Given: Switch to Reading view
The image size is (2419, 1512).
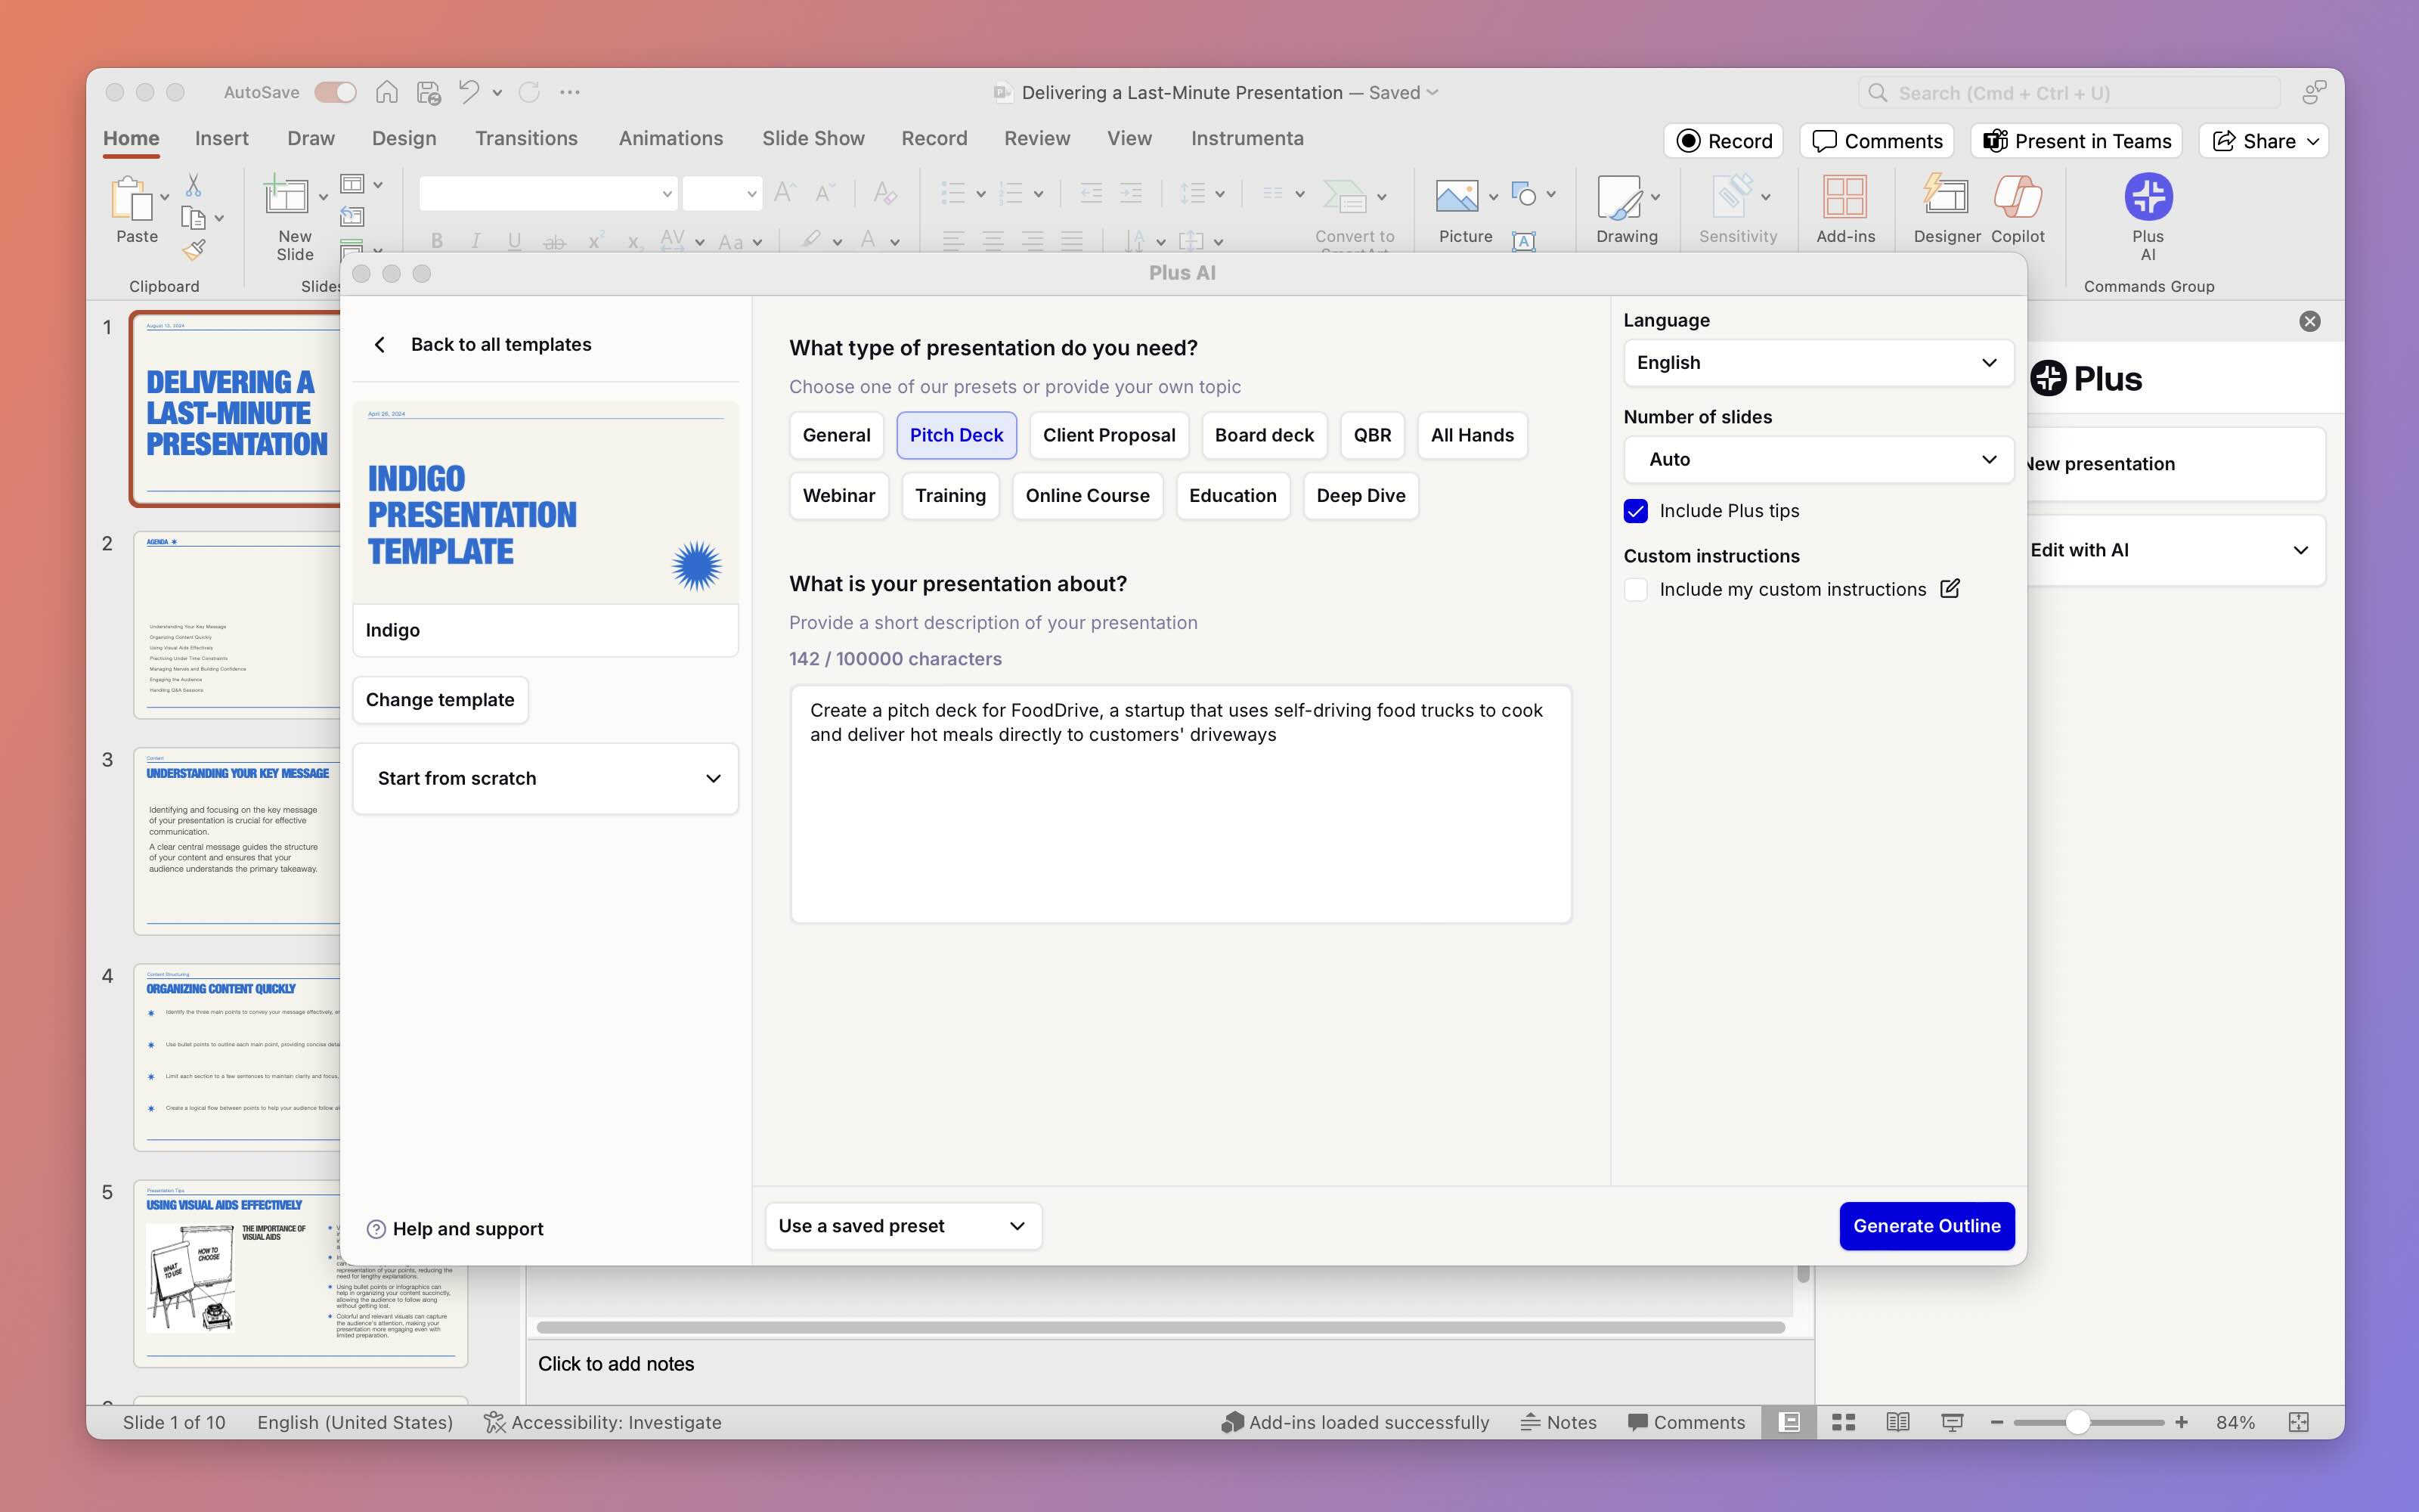Looking at the screenshot, I should coord(1897,1422).
